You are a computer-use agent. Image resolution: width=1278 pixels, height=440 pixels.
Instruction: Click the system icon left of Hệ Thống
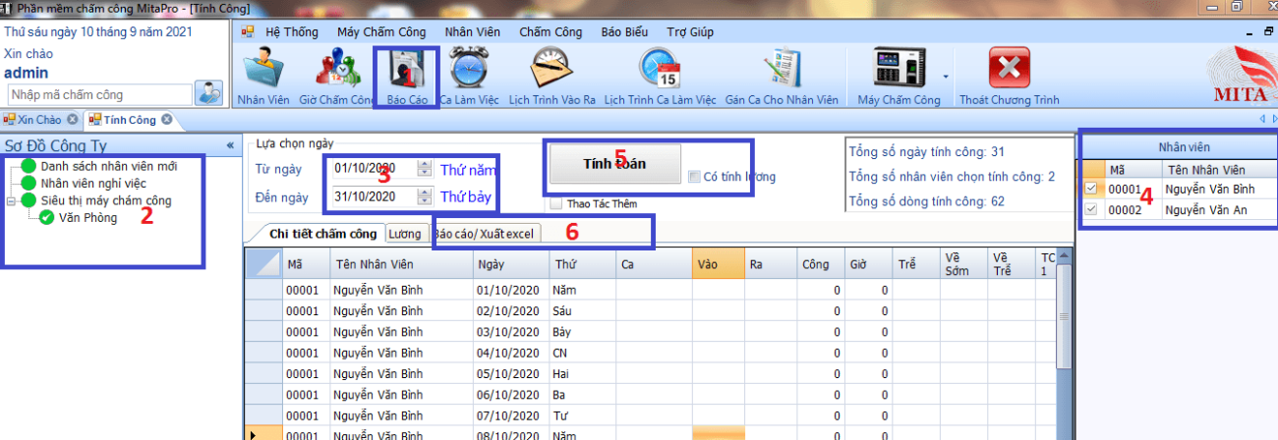pyautogui.click(x=248, y=31)
